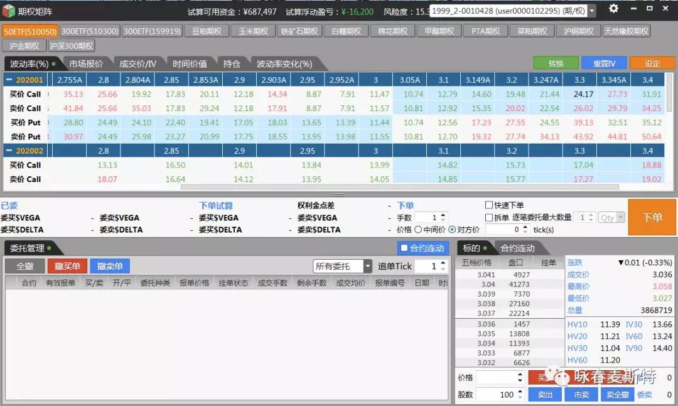Show the 波动率(%) matrix view
The height and width of the screenshot is (406, 678).
pyautogui.click(x=31, y=64)
